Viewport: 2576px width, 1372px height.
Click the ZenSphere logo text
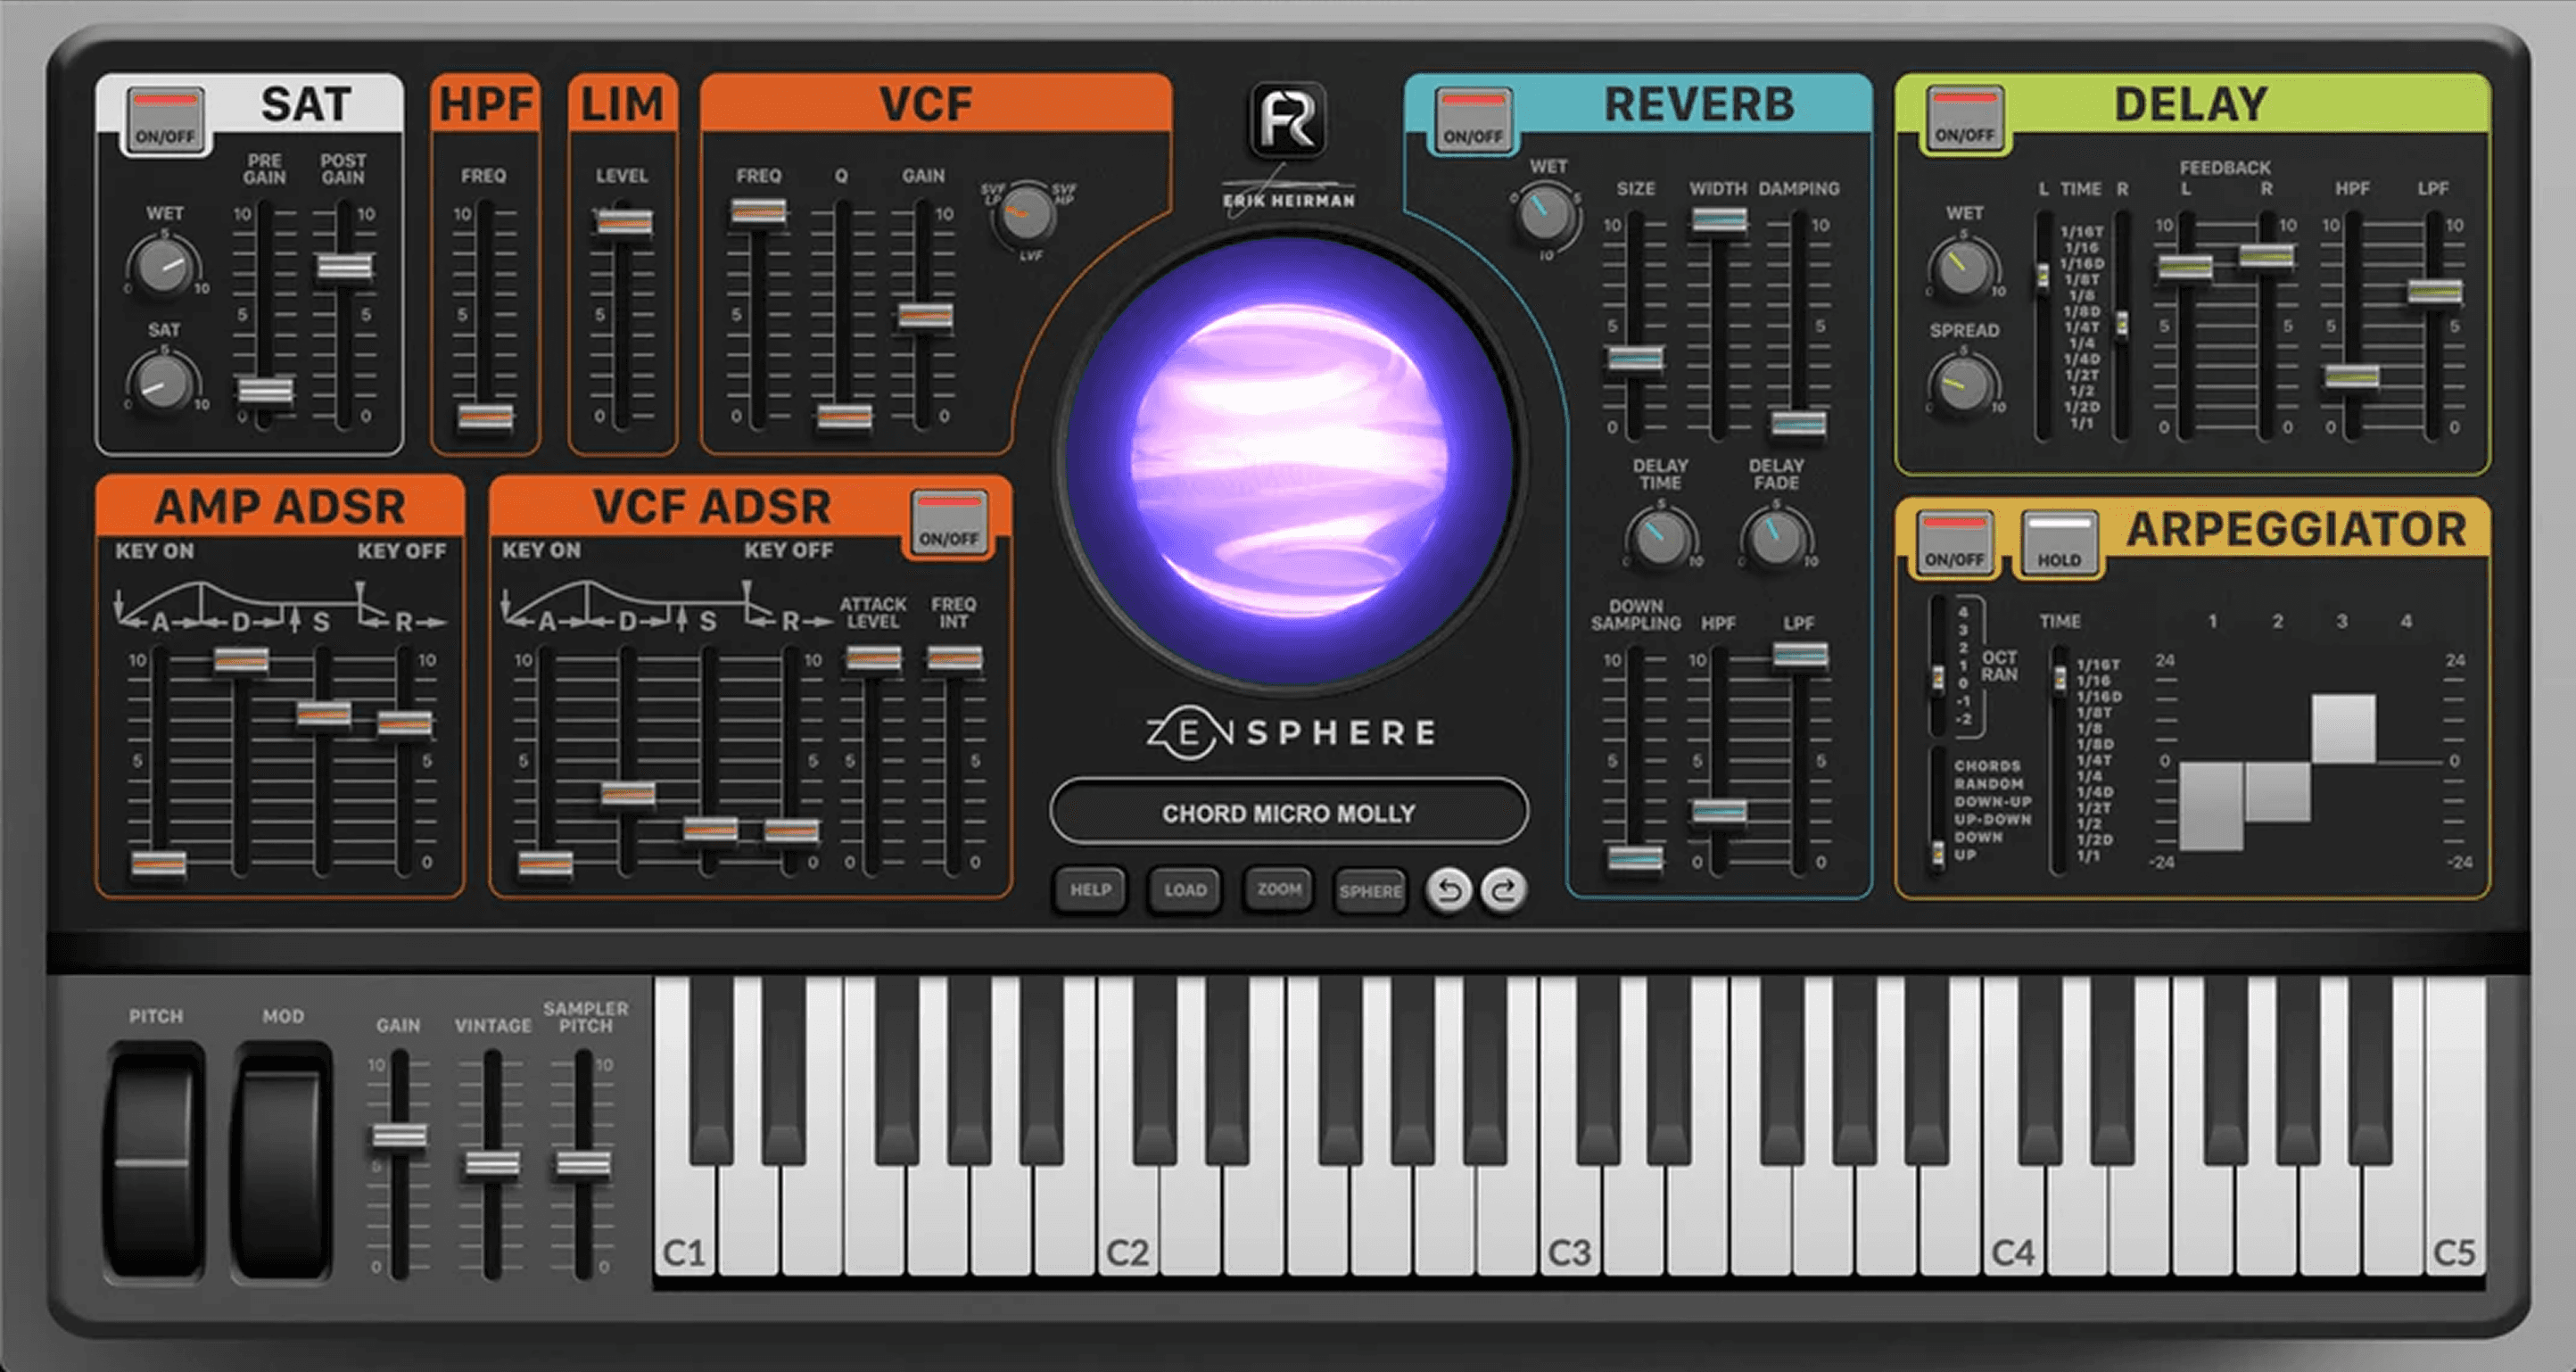(x=1290, y=733)
